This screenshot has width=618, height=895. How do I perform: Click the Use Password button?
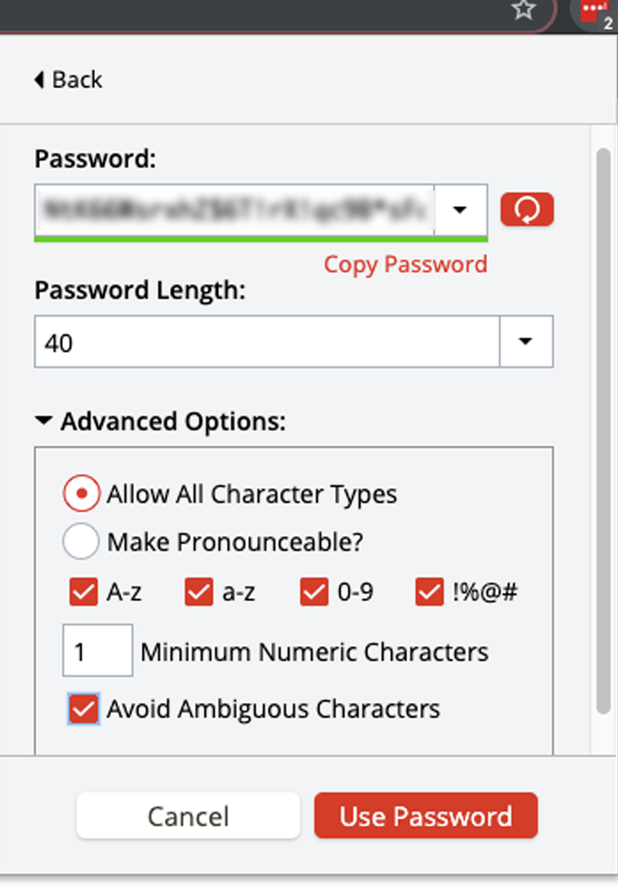tap(426, 816)
